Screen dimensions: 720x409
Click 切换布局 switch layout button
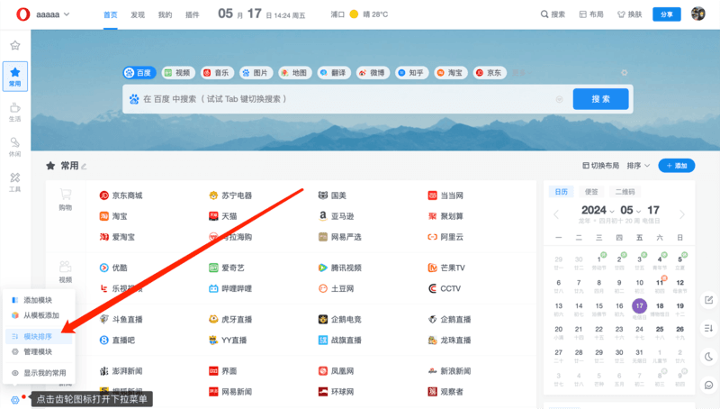(x=601, y=166)
